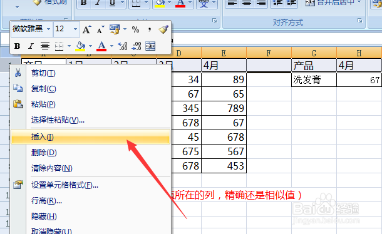Click ribbon Bold button

pos(84,3)
